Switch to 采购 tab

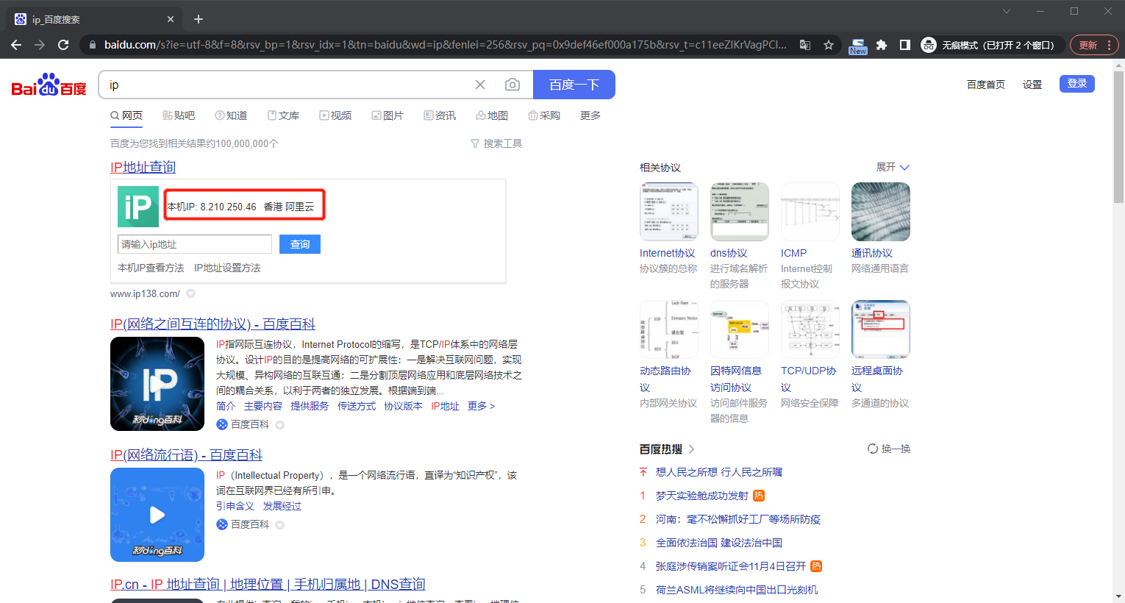click(544, 115)
